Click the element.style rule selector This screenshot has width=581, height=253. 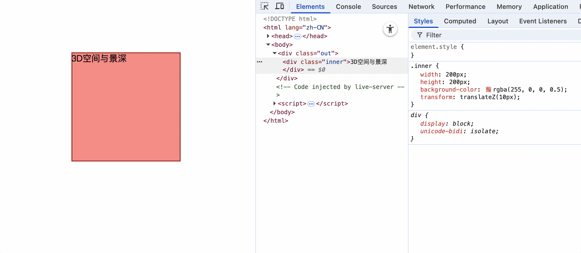coord(433,47)
